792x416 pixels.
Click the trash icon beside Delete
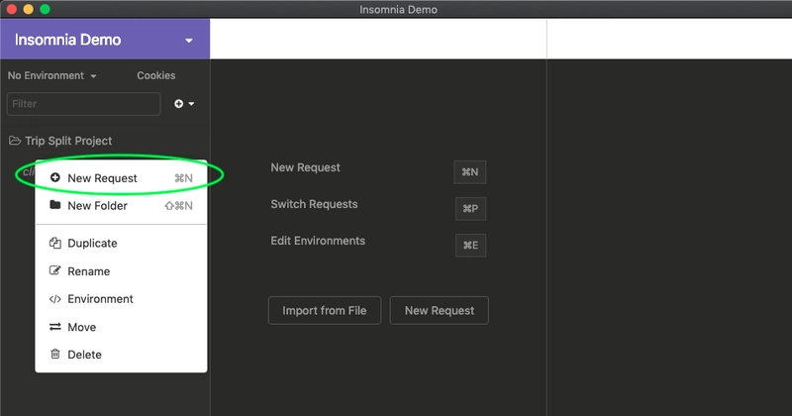55,354
